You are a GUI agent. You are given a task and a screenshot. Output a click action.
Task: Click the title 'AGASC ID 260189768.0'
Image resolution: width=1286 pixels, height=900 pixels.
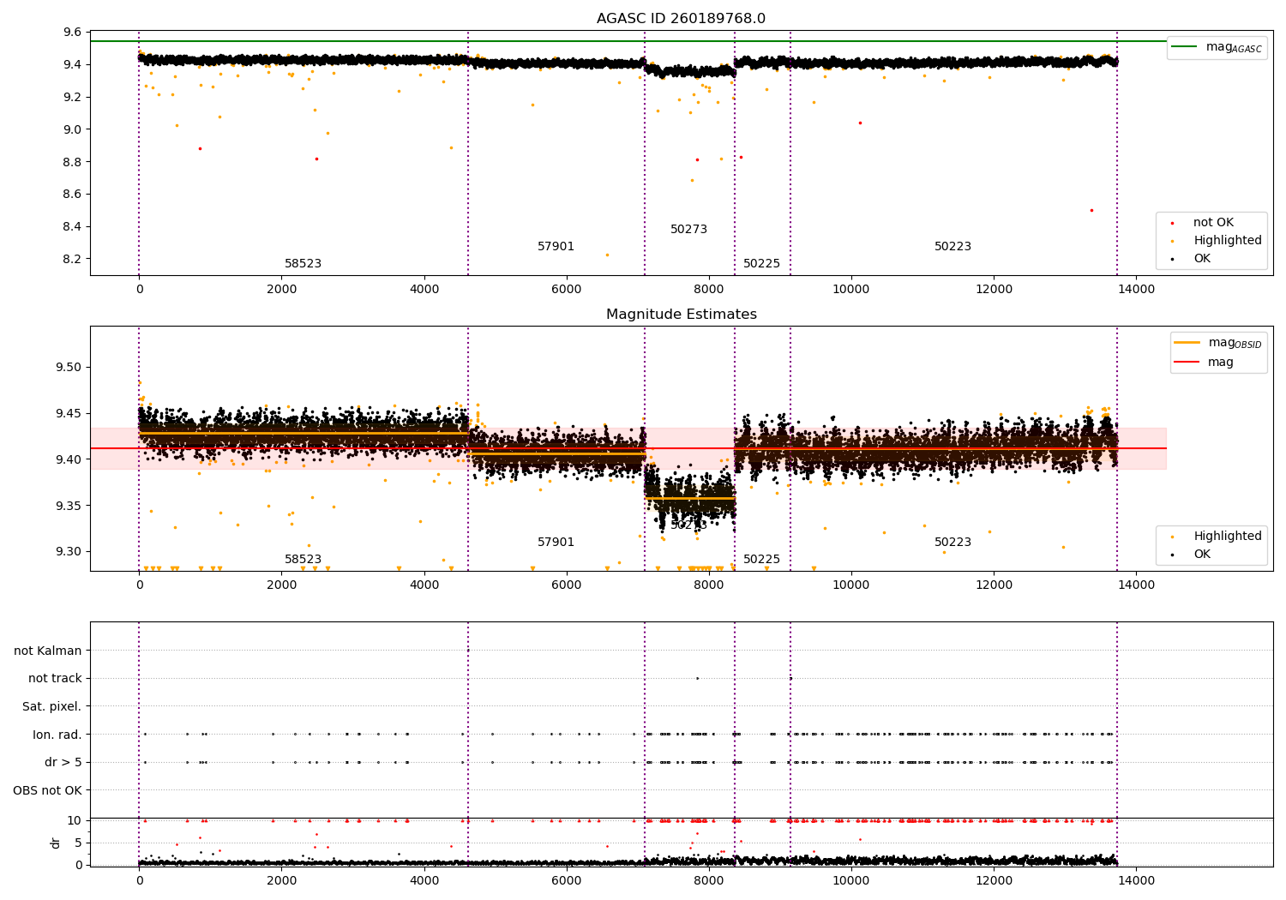(x=681, y=19)
